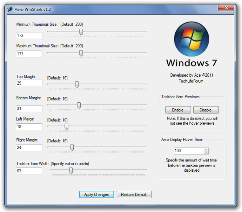Click the Top Margin slider handle
Image resolution: width=242 pixels, height=212 pixels.
click(x=77, y=84)
